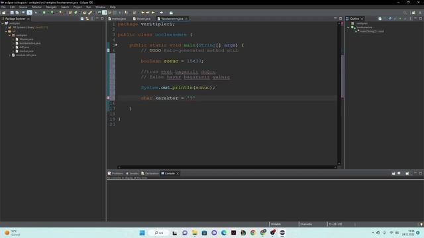The image size is (424, 238).
Task: Toggle highlighted Hide Fields filter in Outline
Action: pyautogui.click(x=390, y=19)
